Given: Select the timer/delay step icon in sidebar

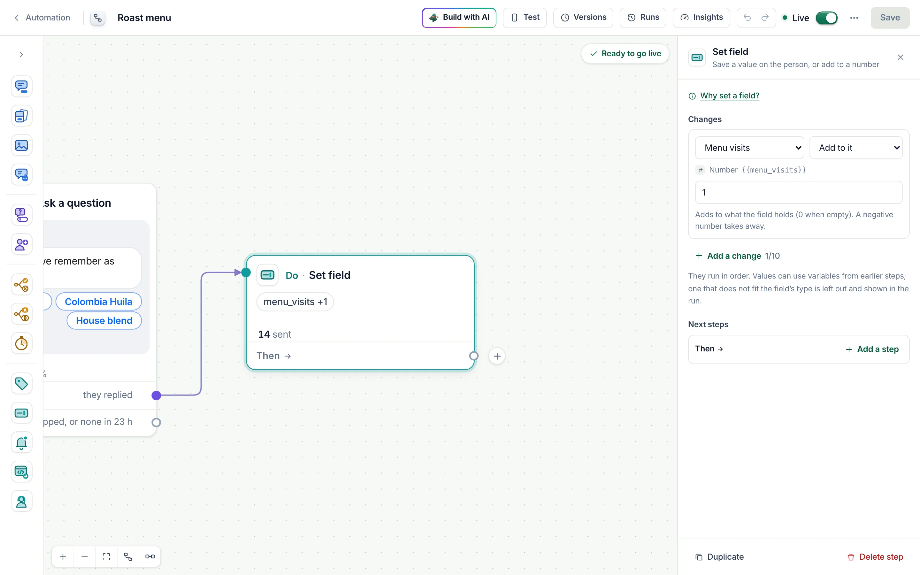Looking at the screenshot, I should [x=21, y=343].
